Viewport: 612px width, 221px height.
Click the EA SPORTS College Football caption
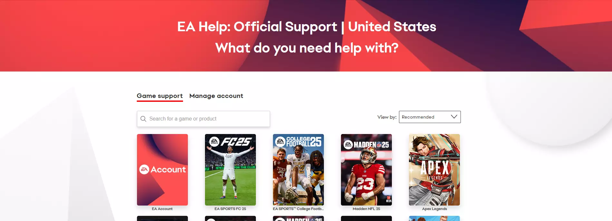pos(298,209)
